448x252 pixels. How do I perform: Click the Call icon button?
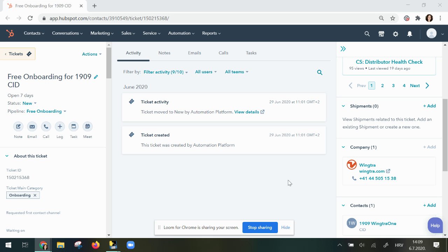46,127
